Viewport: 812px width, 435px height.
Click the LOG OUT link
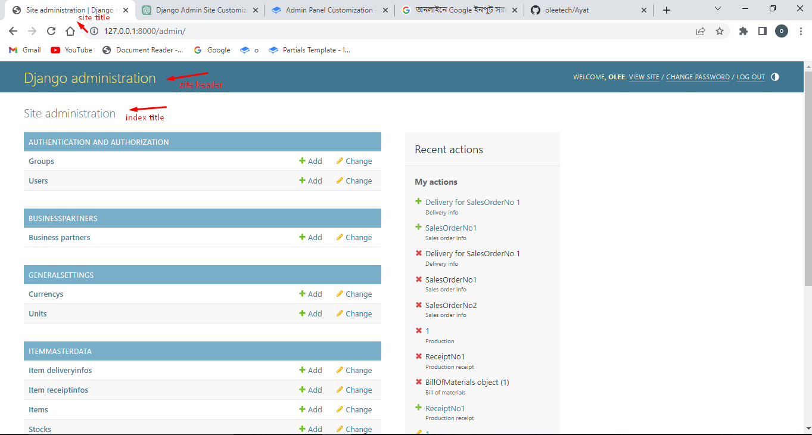point(751,77)
